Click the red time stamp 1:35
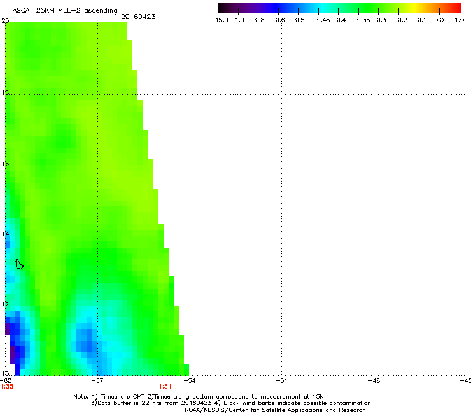This screenshot has width=471, height=414. (x=6, y=387)
